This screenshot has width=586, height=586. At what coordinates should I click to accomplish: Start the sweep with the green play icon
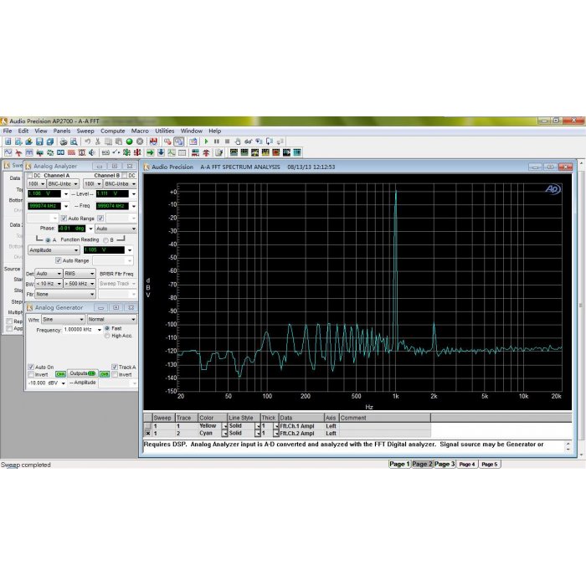click(x=206, y=141)
